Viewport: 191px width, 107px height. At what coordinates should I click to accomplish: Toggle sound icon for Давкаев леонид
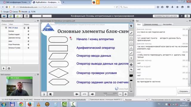click(28, 38)
